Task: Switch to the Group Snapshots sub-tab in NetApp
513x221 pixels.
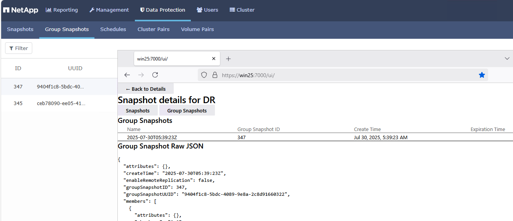Action: click(x=67, y=29)
